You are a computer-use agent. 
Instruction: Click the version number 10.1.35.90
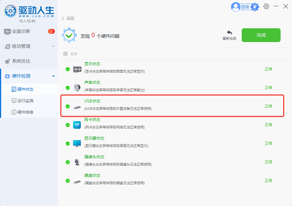pos(27,21)
